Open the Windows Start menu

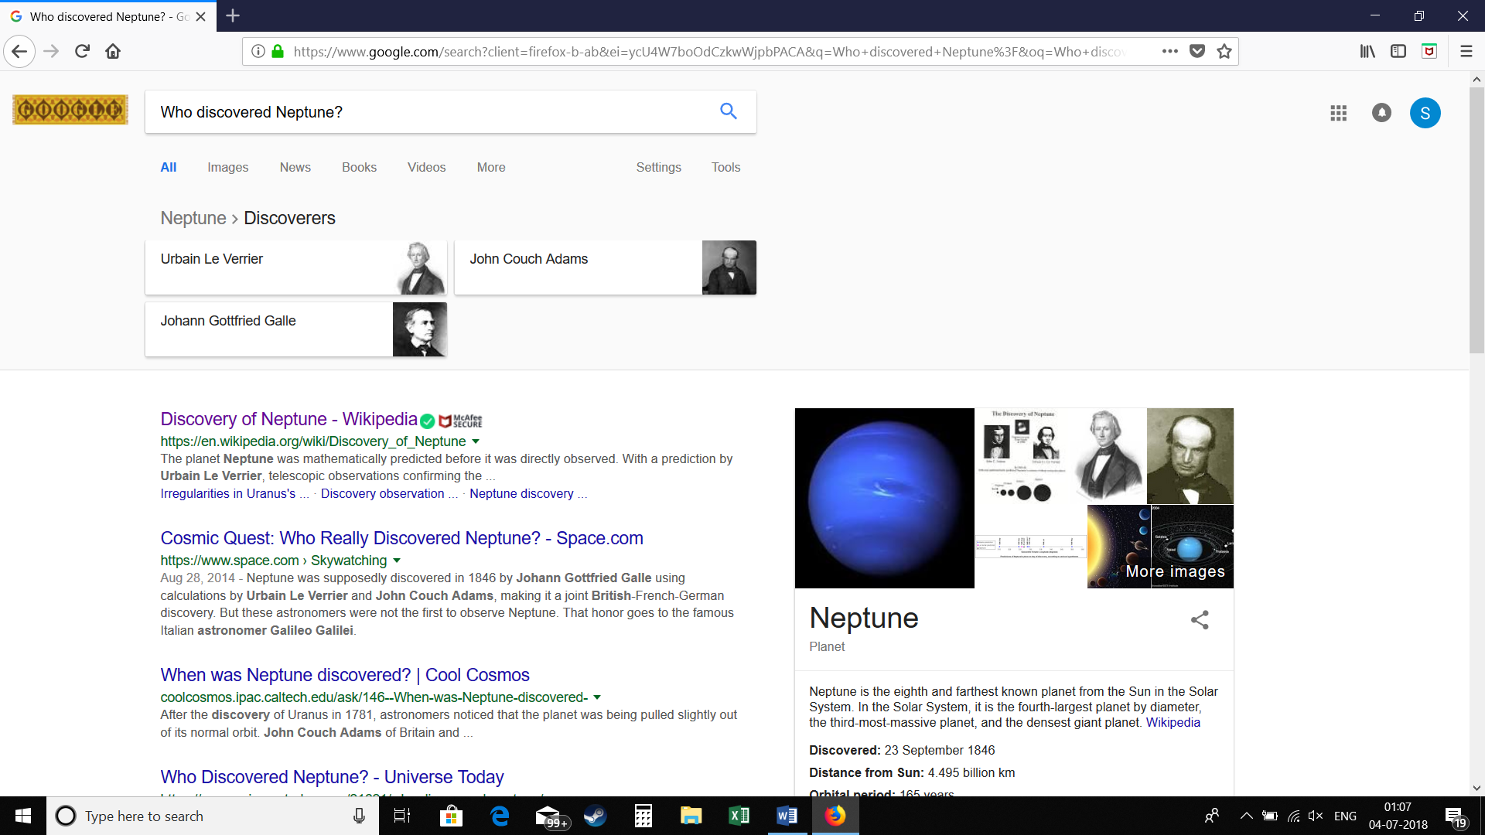point(23,816)
